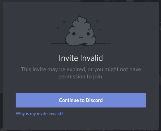Select the 'Invite Invalid' heading text
Screen dimensions: 161x131
point(81,58)
